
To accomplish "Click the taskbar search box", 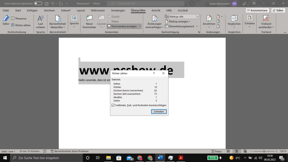I will point(46,158).
